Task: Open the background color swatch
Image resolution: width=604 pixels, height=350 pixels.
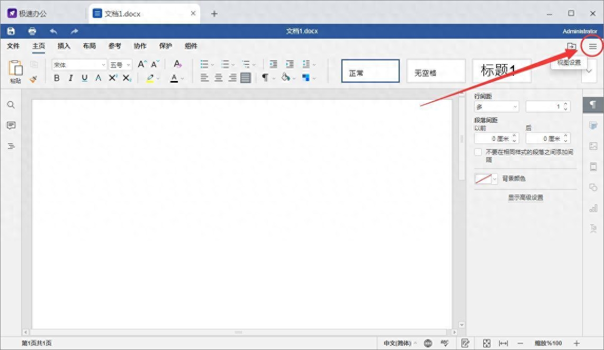Action: [x=486, y=178]
